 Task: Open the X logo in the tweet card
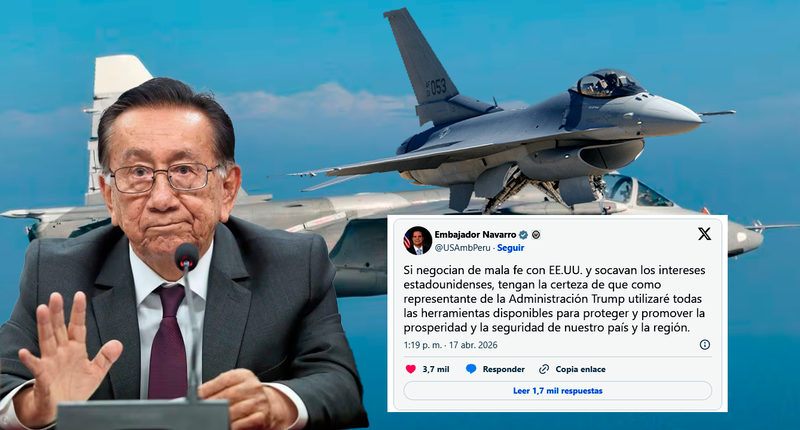(x=704, y=234)
